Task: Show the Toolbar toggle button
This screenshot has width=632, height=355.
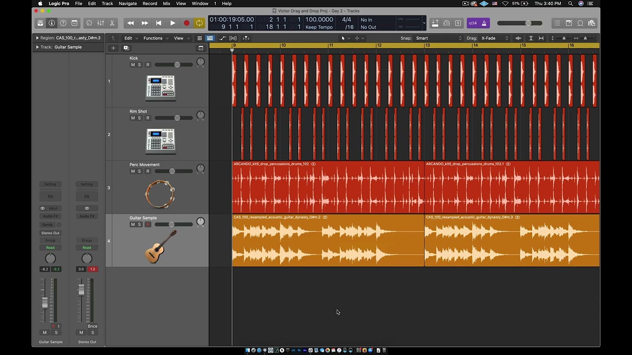Action: coord(75,23)
